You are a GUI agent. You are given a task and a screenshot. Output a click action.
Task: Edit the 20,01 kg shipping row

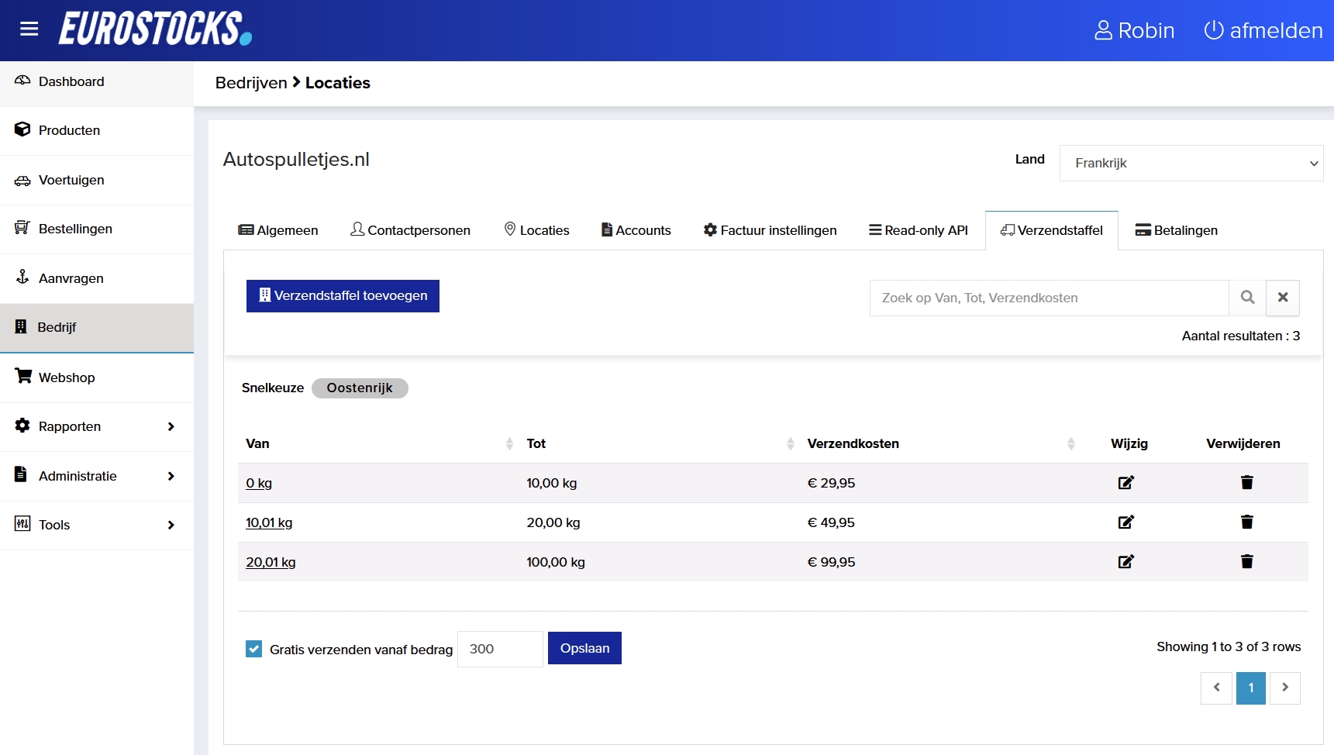click(x=1125, y=562)
